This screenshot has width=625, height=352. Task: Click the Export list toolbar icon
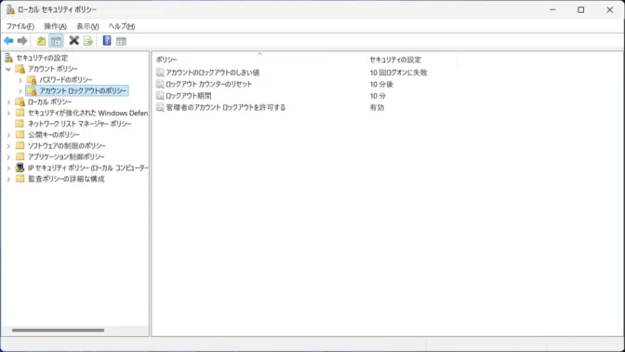88,41
